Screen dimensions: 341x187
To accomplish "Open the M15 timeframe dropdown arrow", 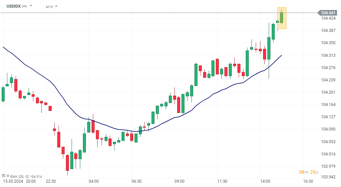I will 56,6.
